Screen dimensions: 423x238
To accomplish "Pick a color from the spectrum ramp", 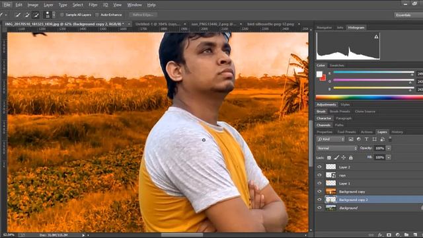I will click(x=369, y=97).
